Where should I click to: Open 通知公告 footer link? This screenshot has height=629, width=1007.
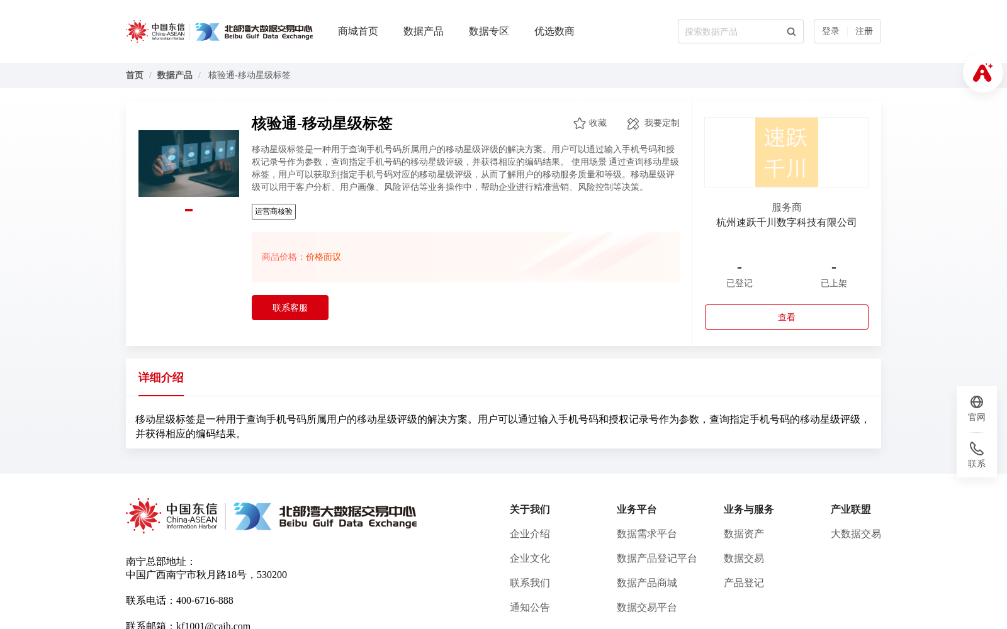coord(530,608)
